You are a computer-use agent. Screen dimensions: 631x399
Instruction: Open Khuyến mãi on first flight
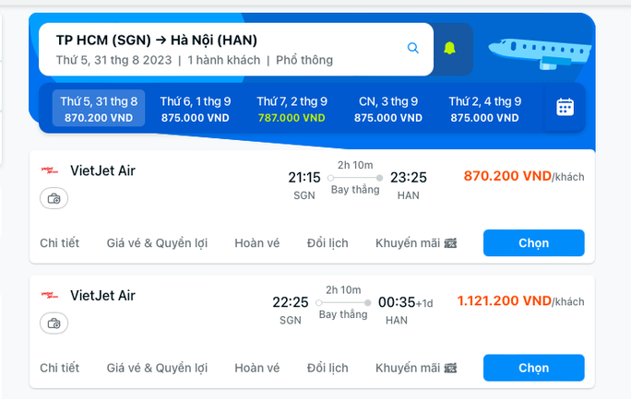[x=416, y=243]
